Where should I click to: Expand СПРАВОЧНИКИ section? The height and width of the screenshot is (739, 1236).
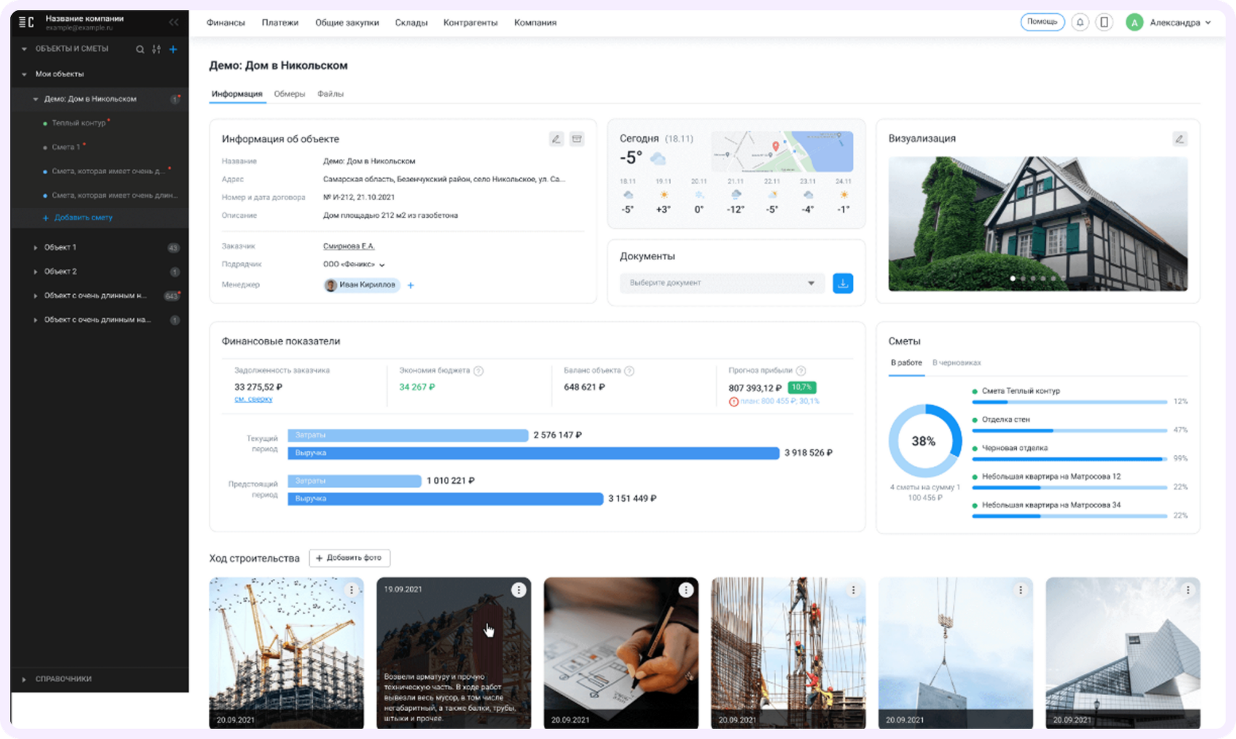click(x=24, y=679)
